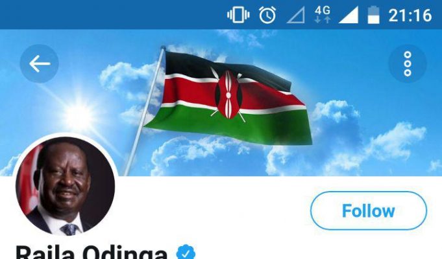This screenshot has height=259, width=442.
Task: Tap the 21:16 clock in the status bar
Action: pyautogui.click(x=410, y=15)
